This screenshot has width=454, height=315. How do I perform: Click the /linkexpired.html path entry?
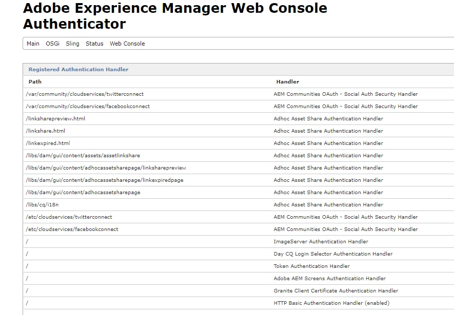click(x=48, y=143)
